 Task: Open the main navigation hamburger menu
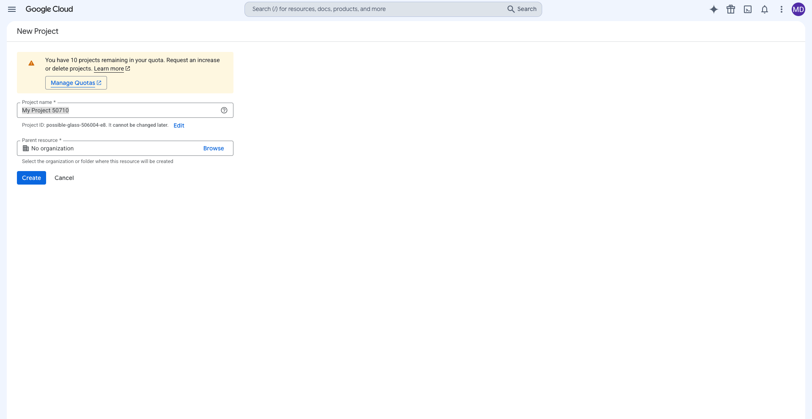pos(12,9)
